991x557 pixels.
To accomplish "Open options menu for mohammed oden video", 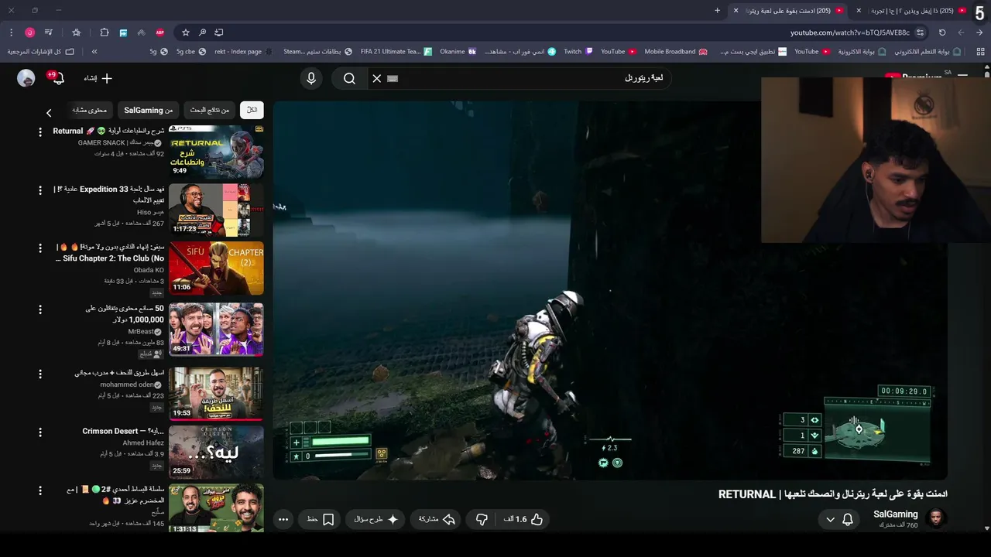I will (40, 374).
